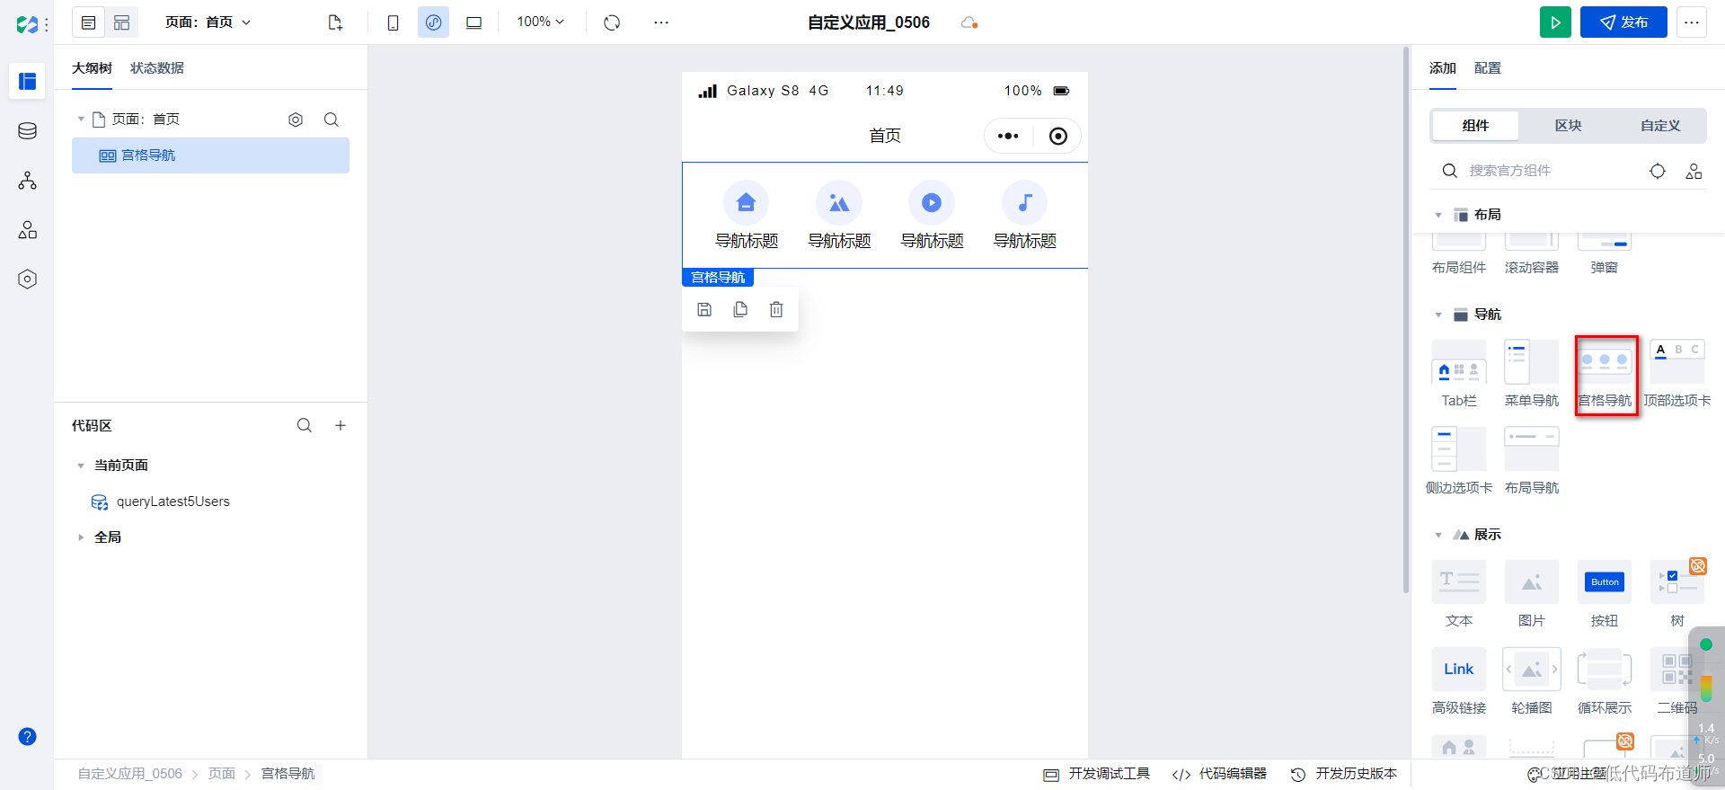The width and height of the screenshot is (1725, 790).
Task: Click the blue help question icon
Action: click(28, 737)
